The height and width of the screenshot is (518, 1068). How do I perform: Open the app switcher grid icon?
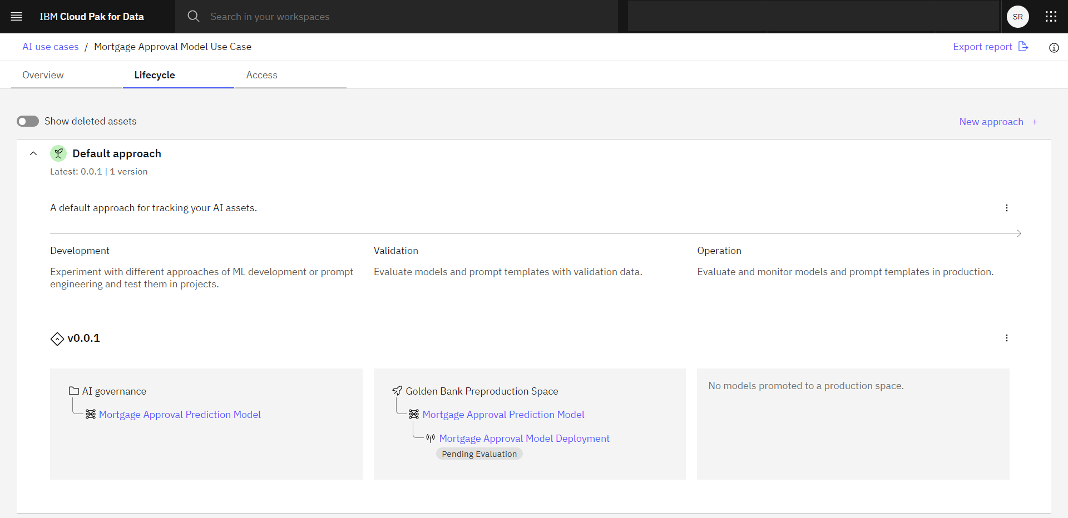click(x=1051, y=17)
